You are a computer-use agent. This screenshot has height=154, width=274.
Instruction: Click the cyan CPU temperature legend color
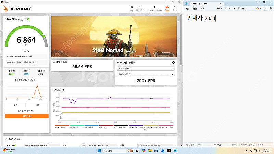coord(76,125)
